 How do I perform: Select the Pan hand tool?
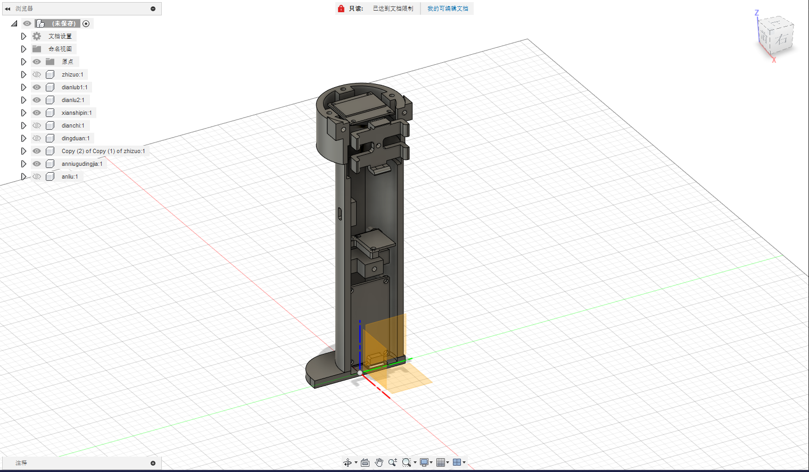379,462
